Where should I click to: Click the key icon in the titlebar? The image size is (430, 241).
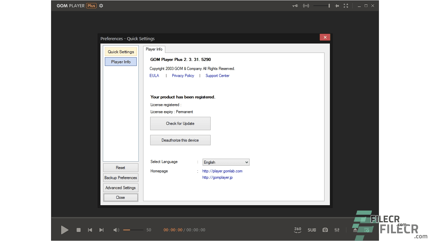point(295,6)
